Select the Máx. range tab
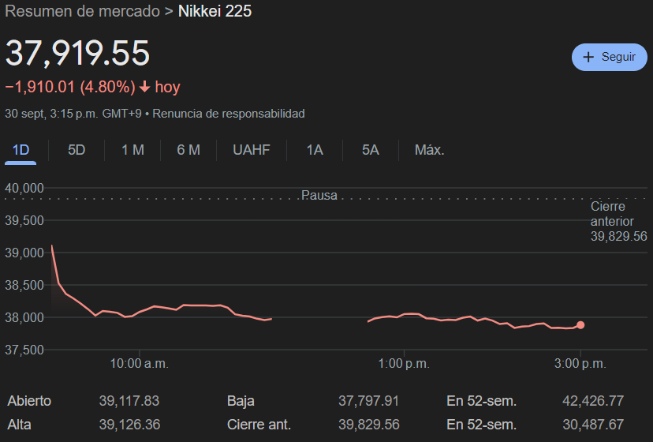This screenshot has width=653, height=442. tap(429, 150)
